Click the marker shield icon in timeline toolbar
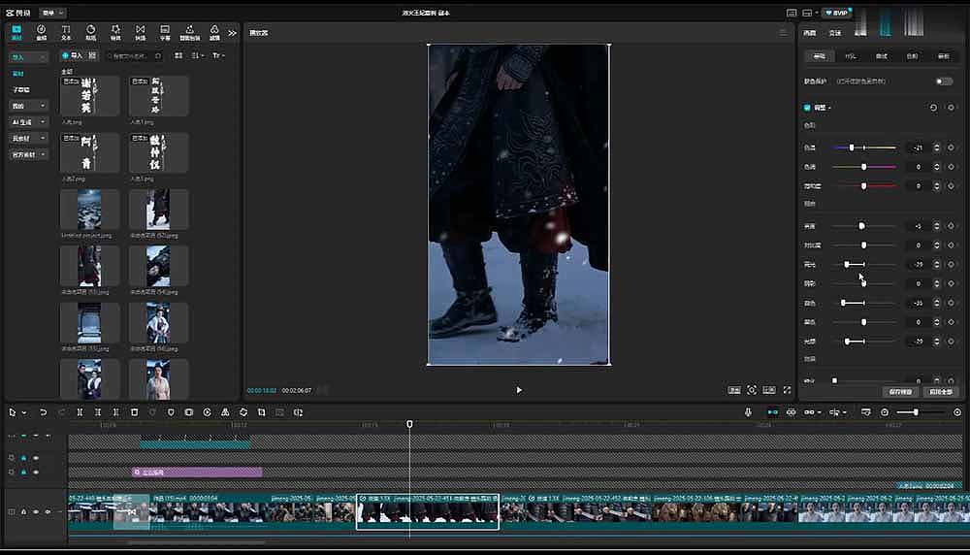Image resolution: width=970 pixels, height=555 pixels. [x=171, y=412]
